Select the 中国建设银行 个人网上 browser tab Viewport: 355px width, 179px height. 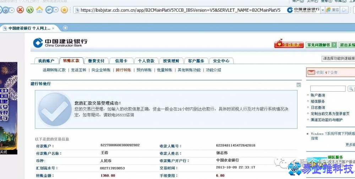(x=29, y=28)
